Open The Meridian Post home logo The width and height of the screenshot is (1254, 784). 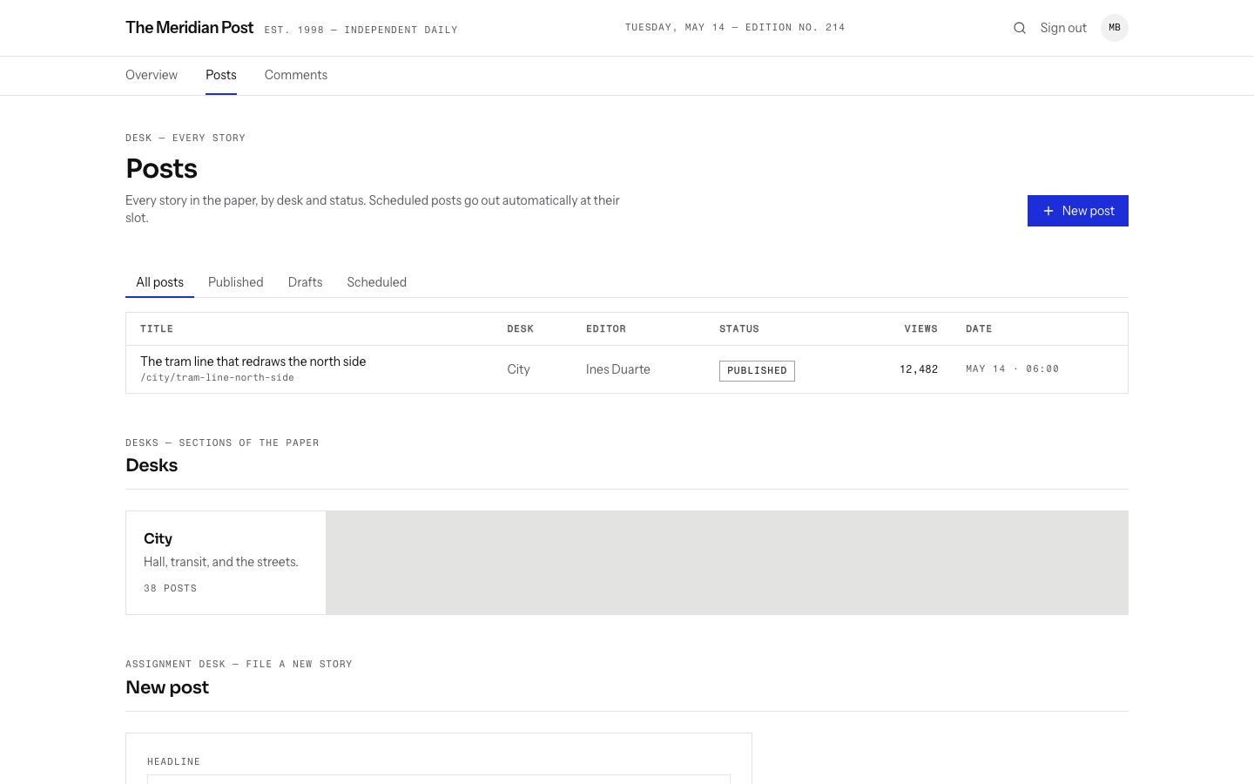[x=190, y=28]
